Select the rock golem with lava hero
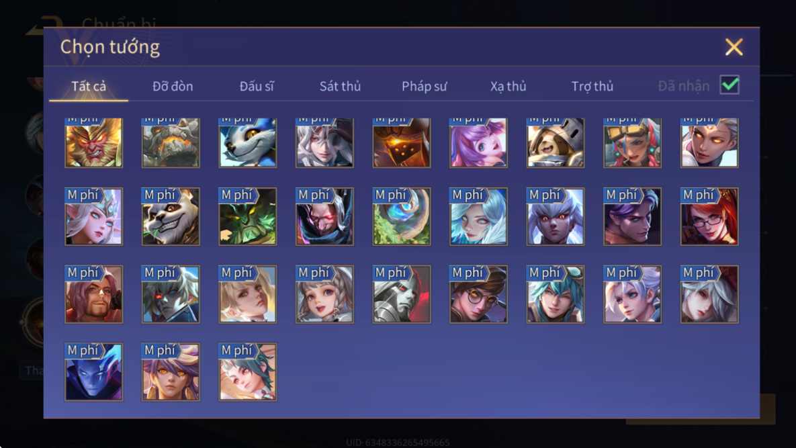Screen dimensions: 796x448 coord(171,142)
